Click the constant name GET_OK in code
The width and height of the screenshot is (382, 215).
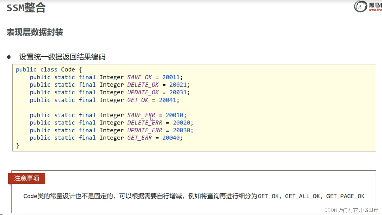tap(138, 100)
